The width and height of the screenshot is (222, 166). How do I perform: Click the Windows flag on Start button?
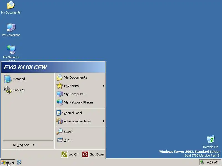(4, 162)
